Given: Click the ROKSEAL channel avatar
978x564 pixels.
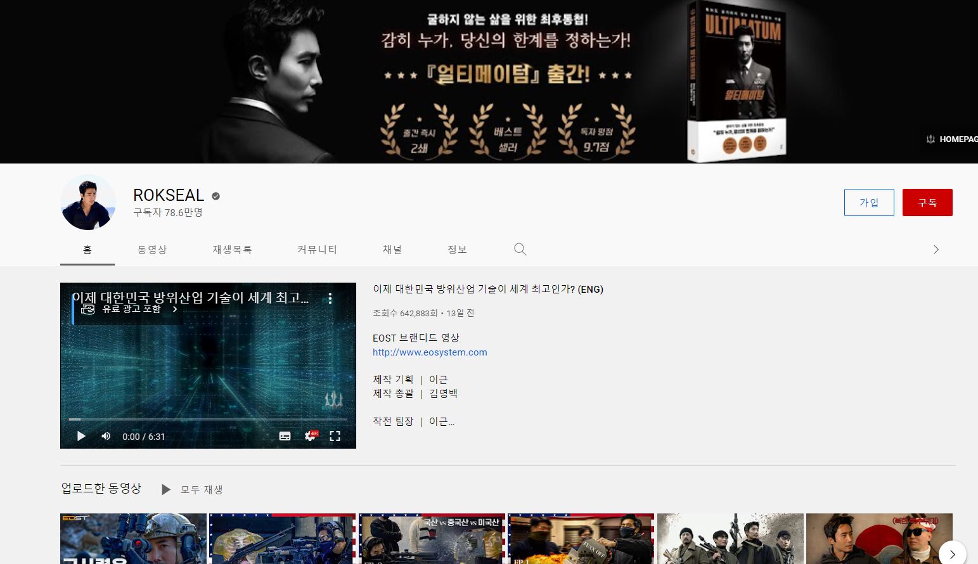Looking at the screenshot, I should (x=88, y=202).
